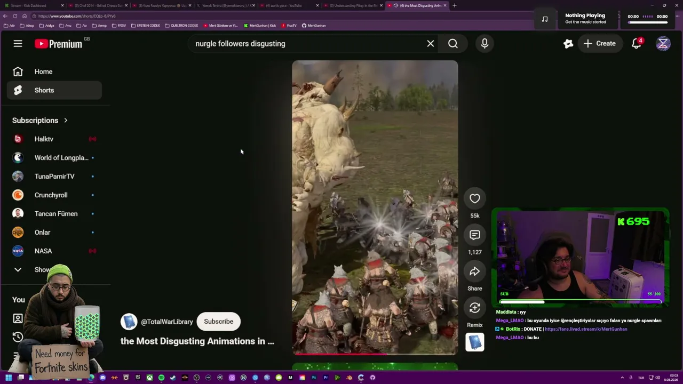Open Xbox app from the taskbar
The height and width of the screenshot is (384, 683).
149,378
